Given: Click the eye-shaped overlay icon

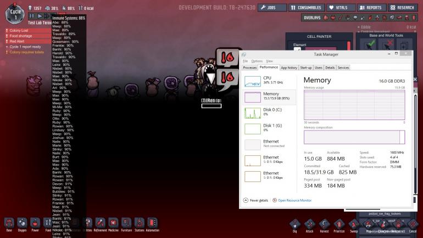Looking at the screenshot, I should [355, 18].
